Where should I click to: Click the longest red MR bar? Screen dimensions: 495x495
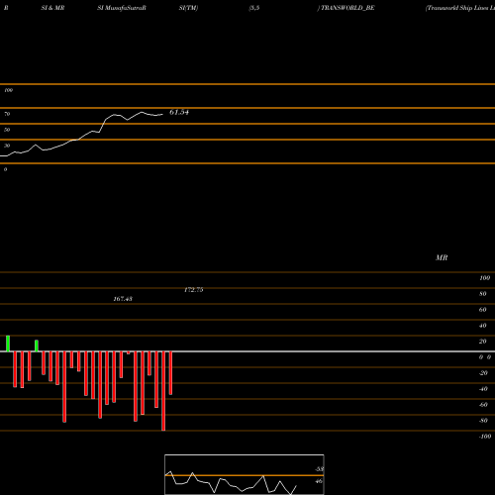[163, 391]
